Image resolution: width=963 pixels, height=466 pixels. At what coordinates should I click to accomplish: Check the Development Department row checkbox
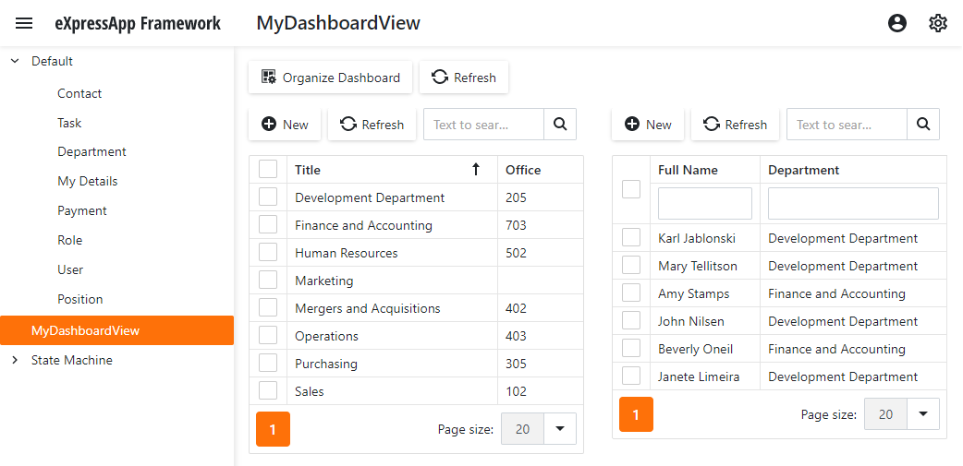pos(268,197)
